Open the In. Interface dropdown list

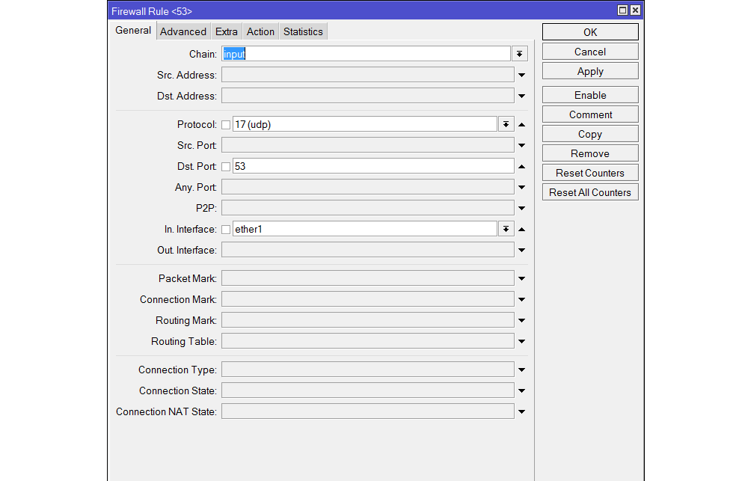tap(506, 230)
